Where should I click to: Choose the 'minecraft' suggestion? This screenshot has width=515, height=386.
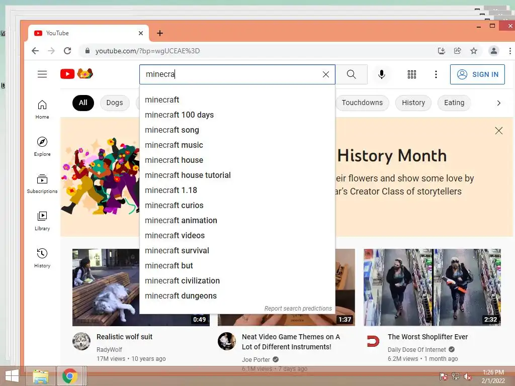(237, 100)
